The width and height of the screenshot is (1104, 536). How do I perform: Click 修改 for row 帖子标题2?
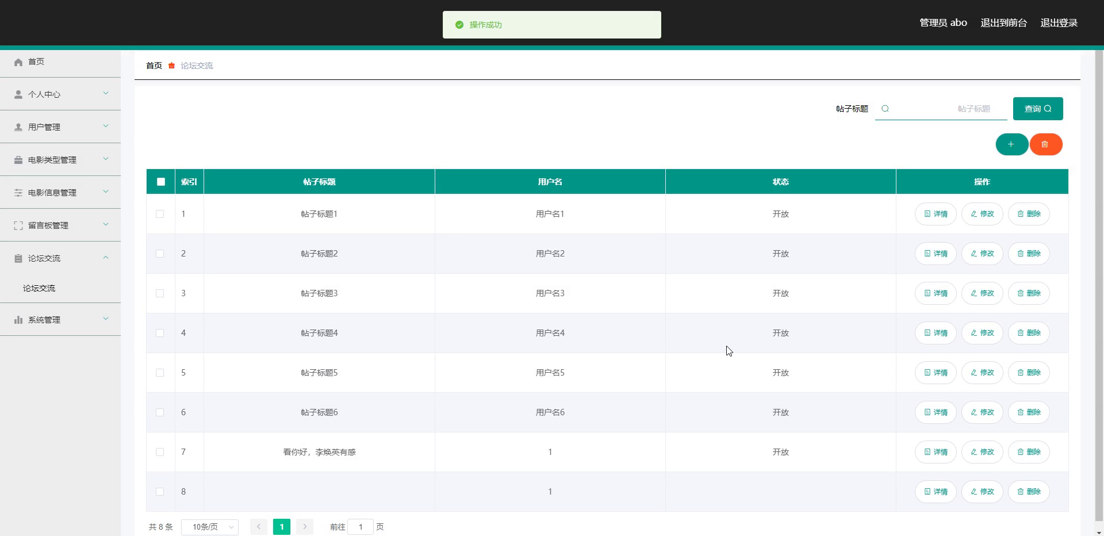click(982, 254)
